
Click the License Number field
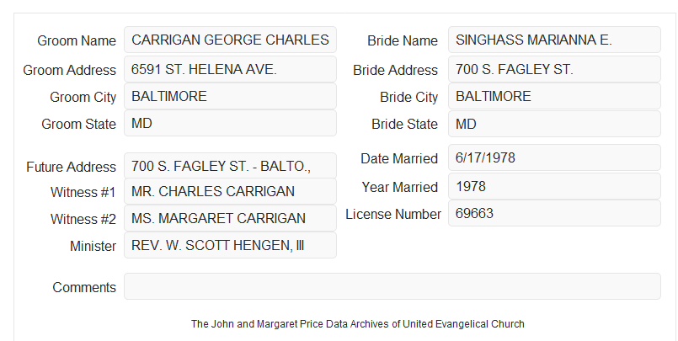pyautogui.click(x=554, y=213)
